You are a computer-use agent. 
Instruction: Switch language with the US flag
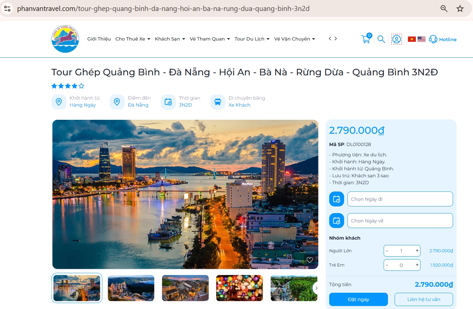click(x=422, y=39)
